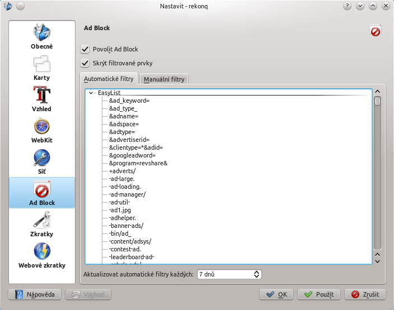Switch to Automatické filtry tab
The height and width of the screenshot is (310, 394).
pos(109,79)
